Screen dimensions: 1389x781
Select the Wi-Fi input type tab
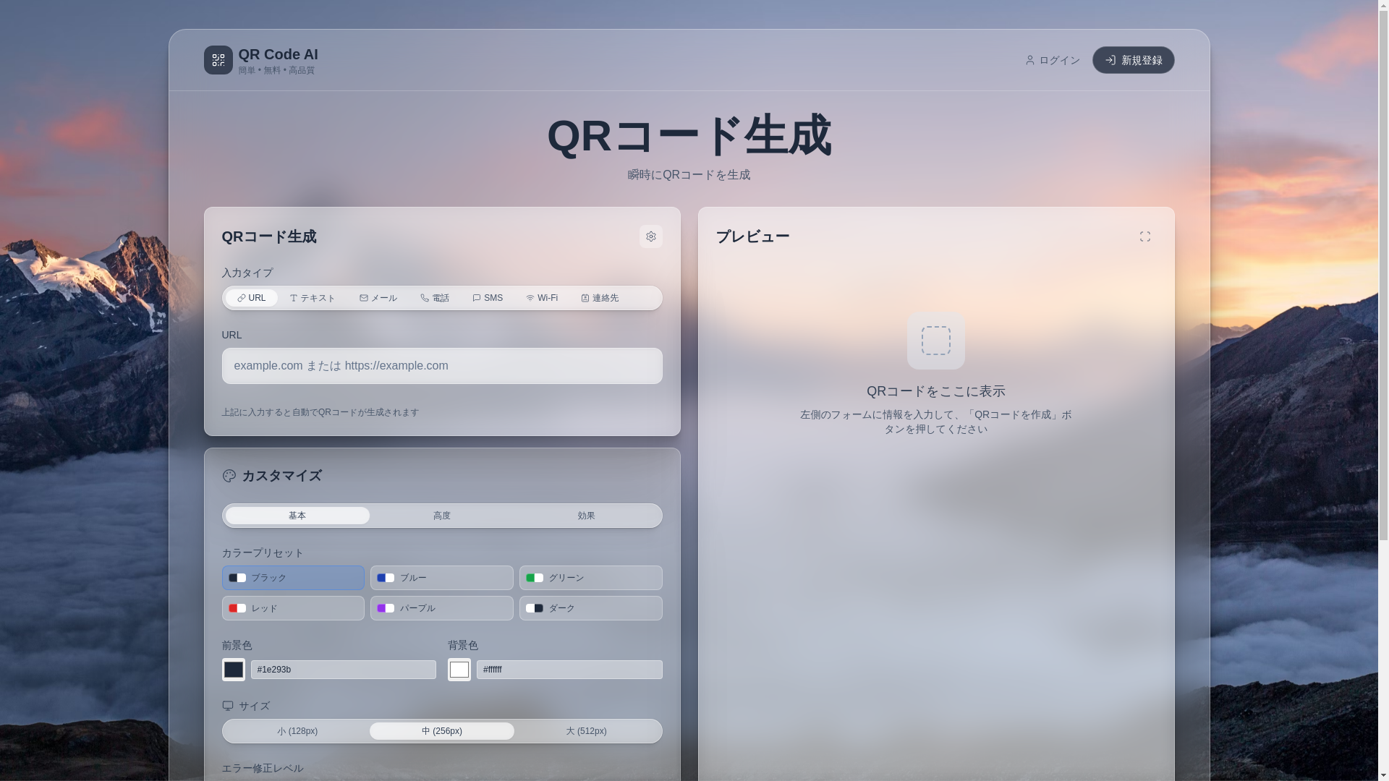[x=541, y=298]
